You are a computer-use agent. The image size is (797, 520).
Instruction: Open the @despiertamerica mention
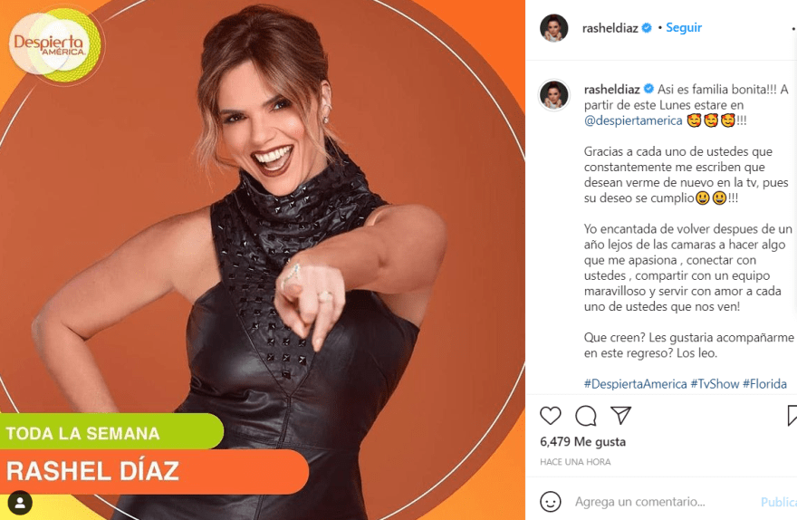(x=633, y=120)
